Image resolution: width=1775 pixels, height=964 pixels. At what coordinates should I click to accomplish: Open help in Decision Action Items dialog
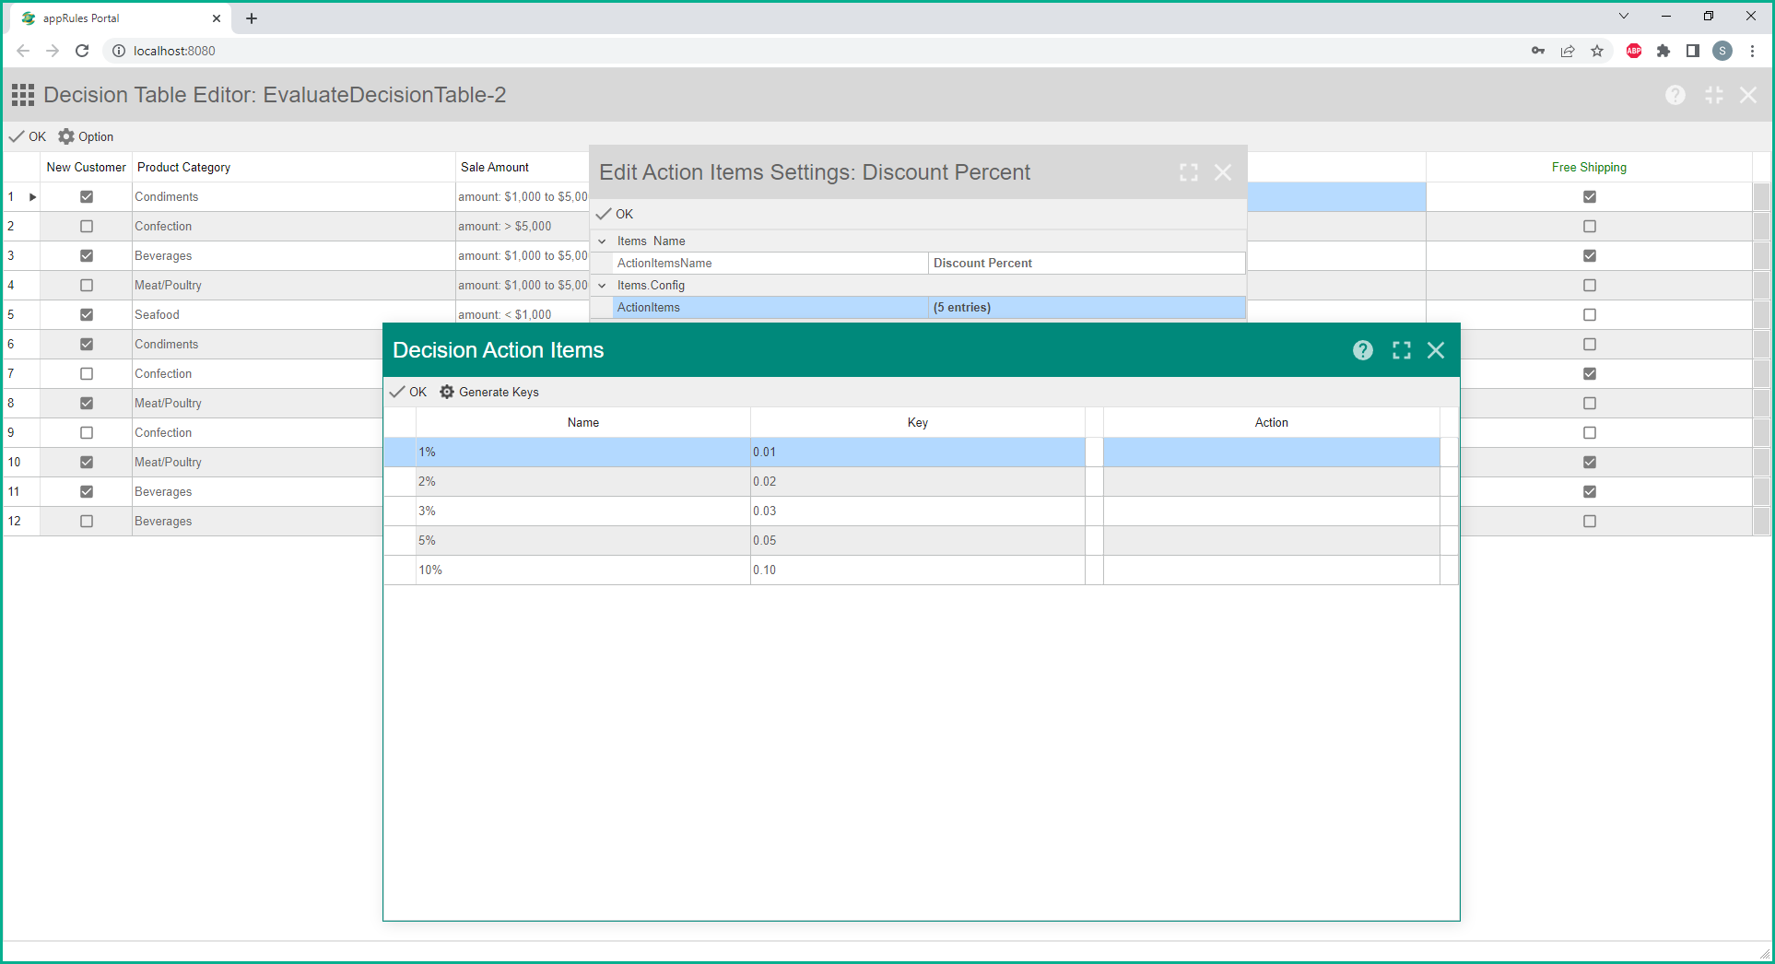pyautogui.click(x=1363, y=350)
